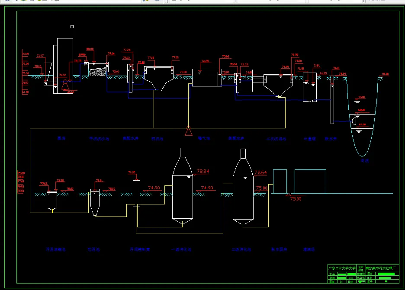Screen dimensions: 405x290
Task: Click the 污泥控制室 label
Action: pos(140,249)
